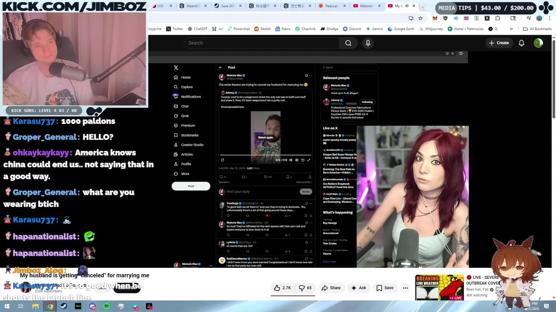Click the Windows Start button
This screenshot has width=556, height=312.
pos(7,306)
